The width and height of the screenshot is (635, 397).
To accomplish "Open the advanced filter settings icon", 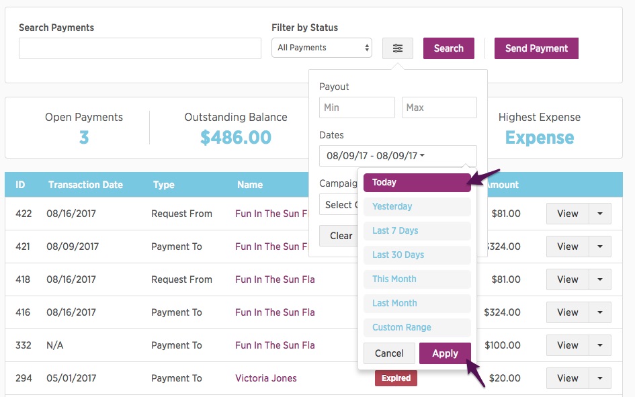I will click(x=398, y=48).
